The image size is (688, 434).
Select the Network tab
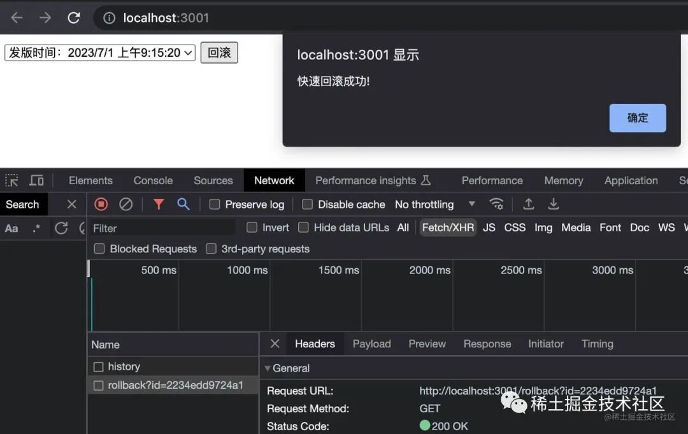274,180
